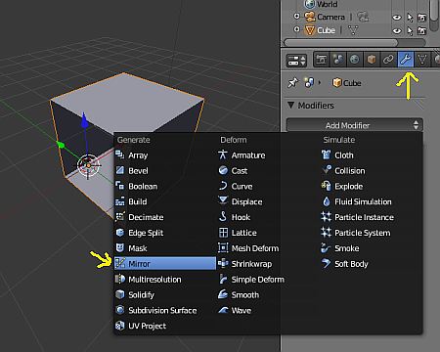This screenshot has width=440, height=352.
Task: Click the Cube object breadcrumb icon
Action: (x=336, y=83)
